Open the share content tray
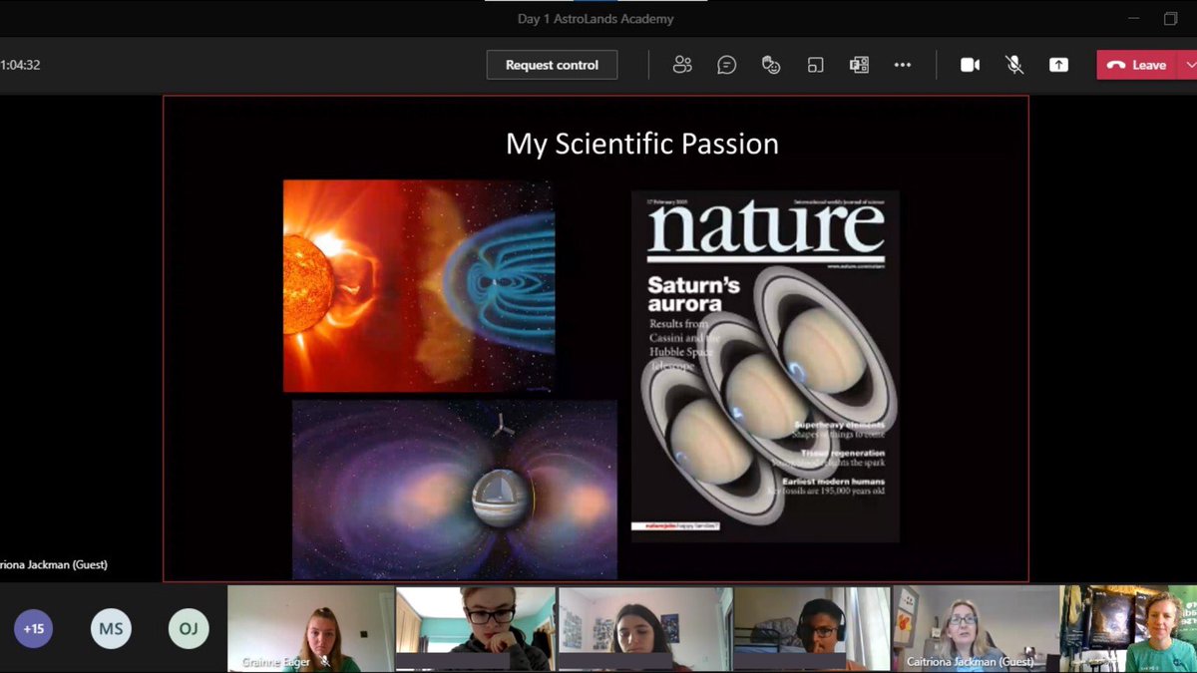 [x=1058, y=65]
